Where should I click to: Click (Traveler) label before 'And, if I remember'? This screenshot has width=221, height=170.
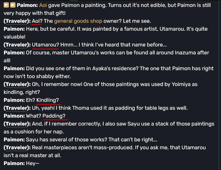17,124
